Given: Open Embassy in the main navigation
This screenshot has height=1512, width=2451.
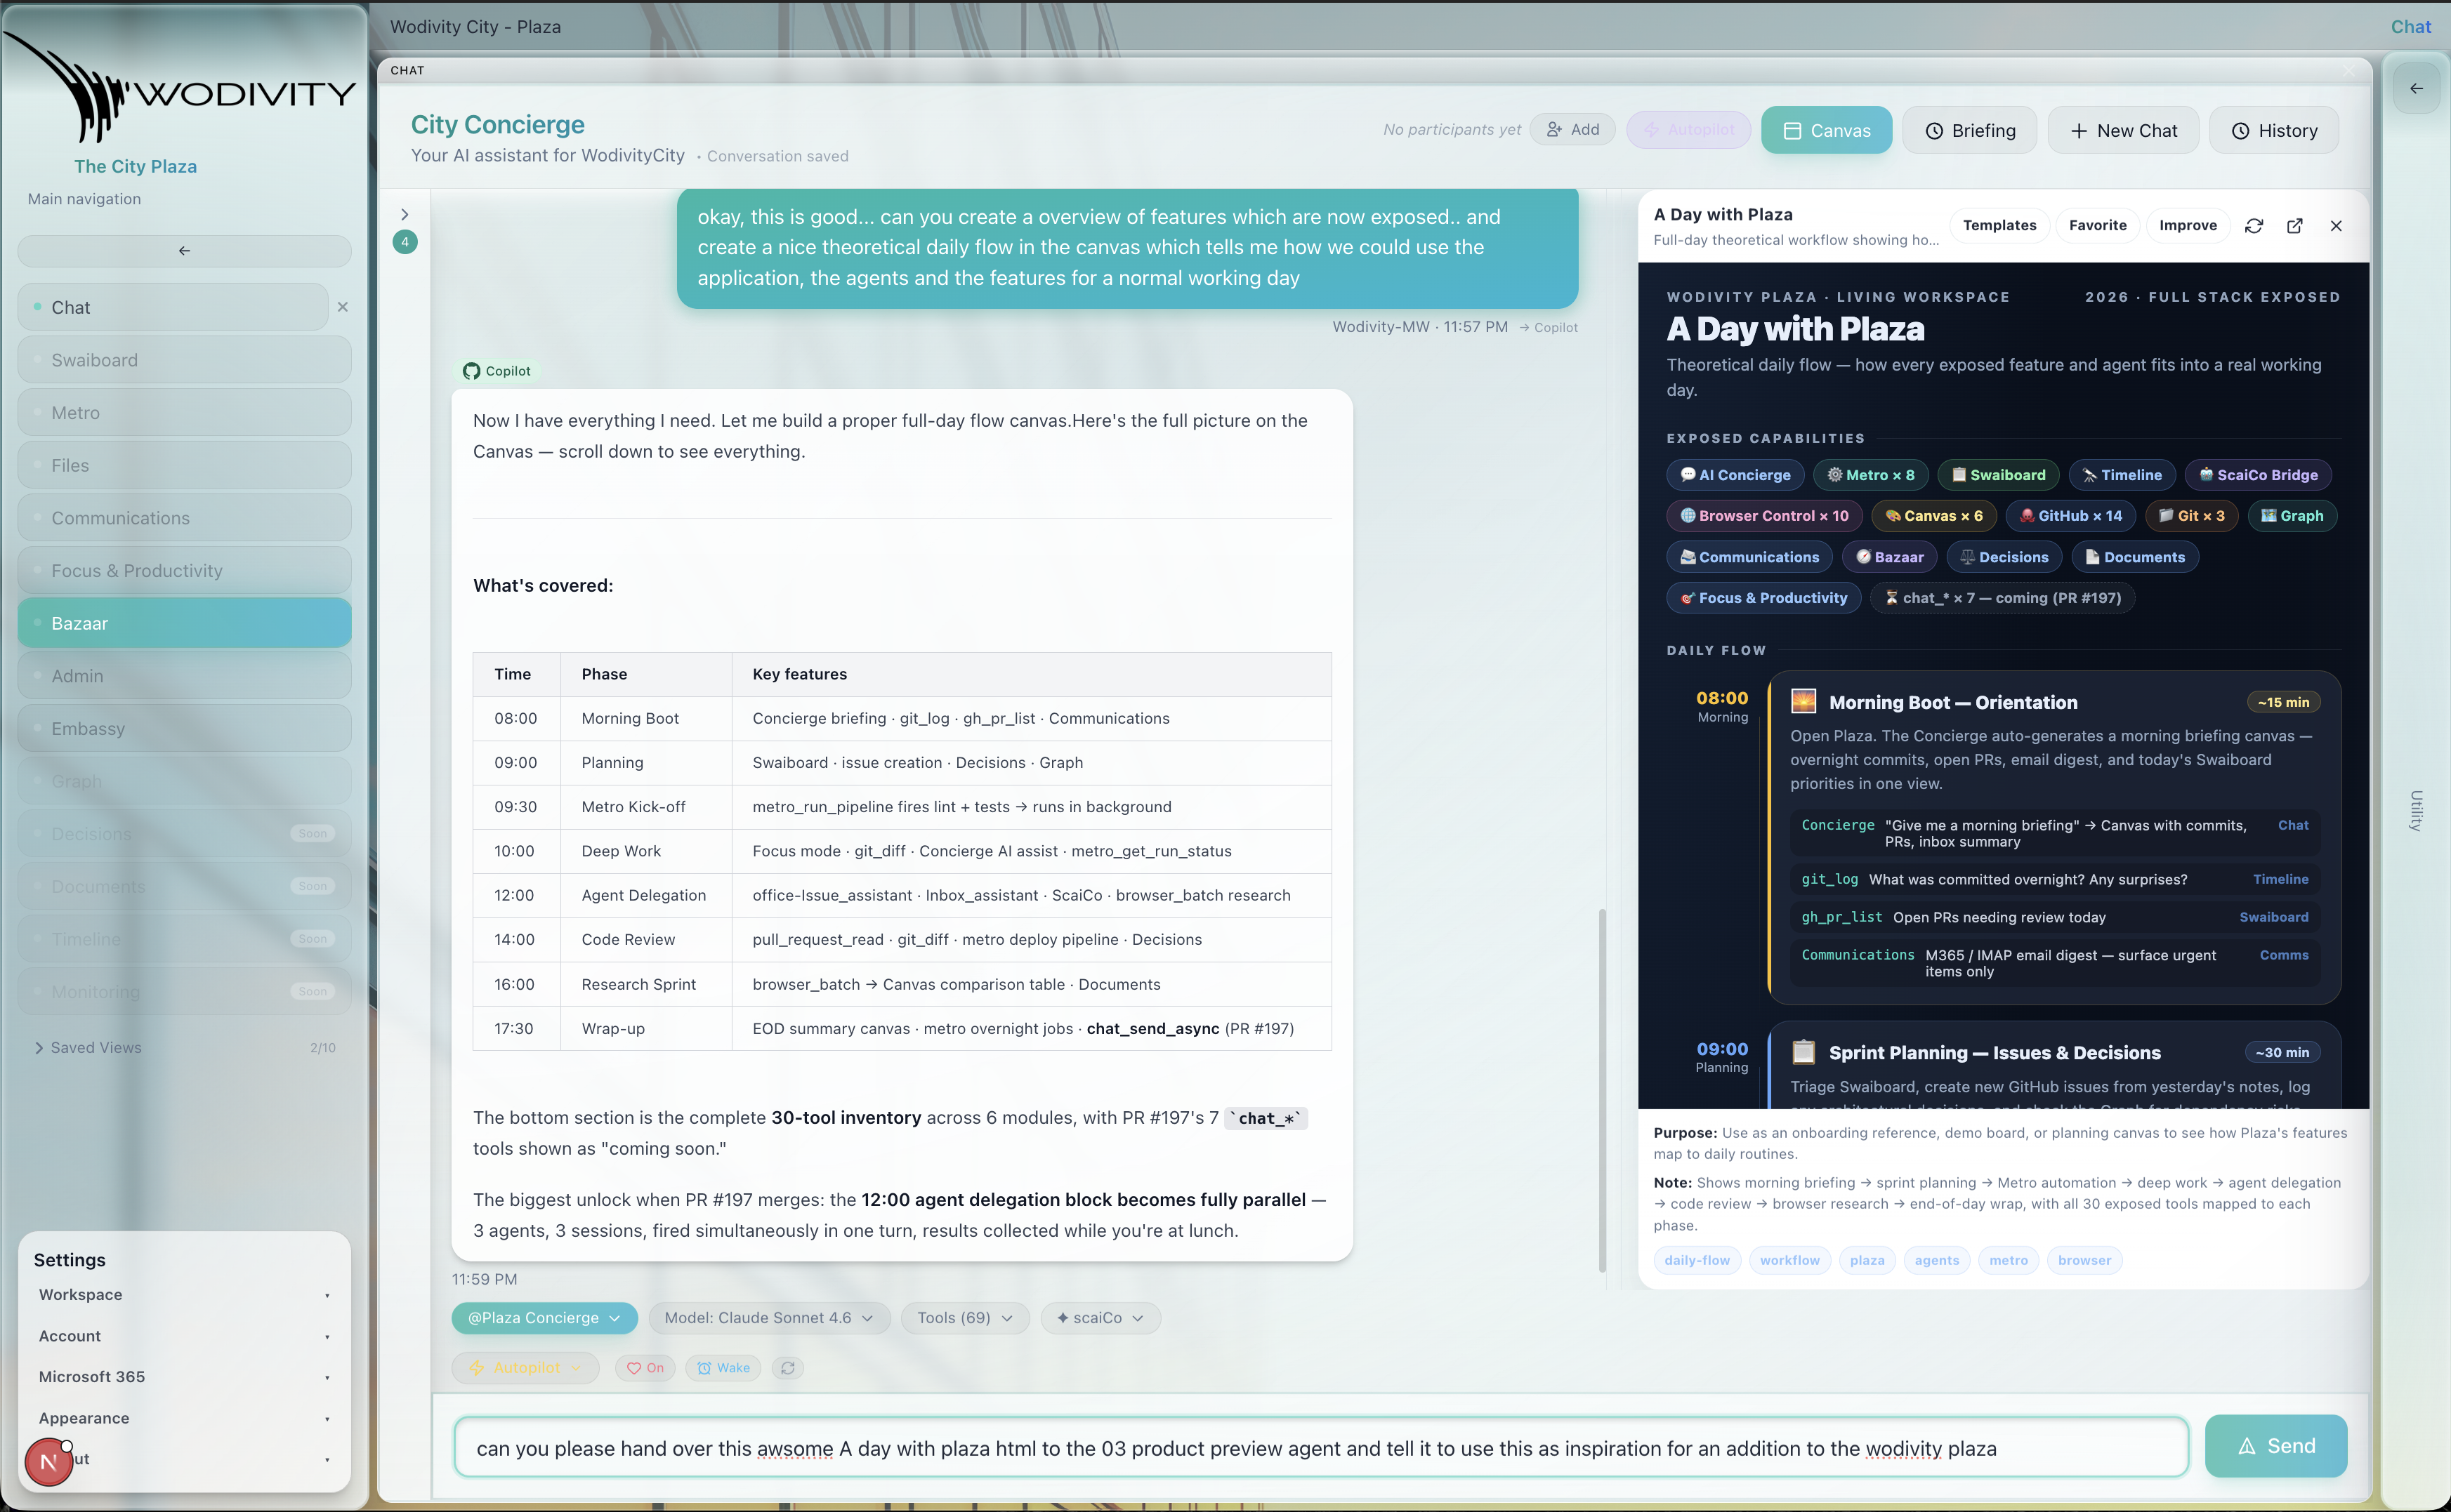Looking at the screenshot, I should pyautogui.click(x=184, y=729).
